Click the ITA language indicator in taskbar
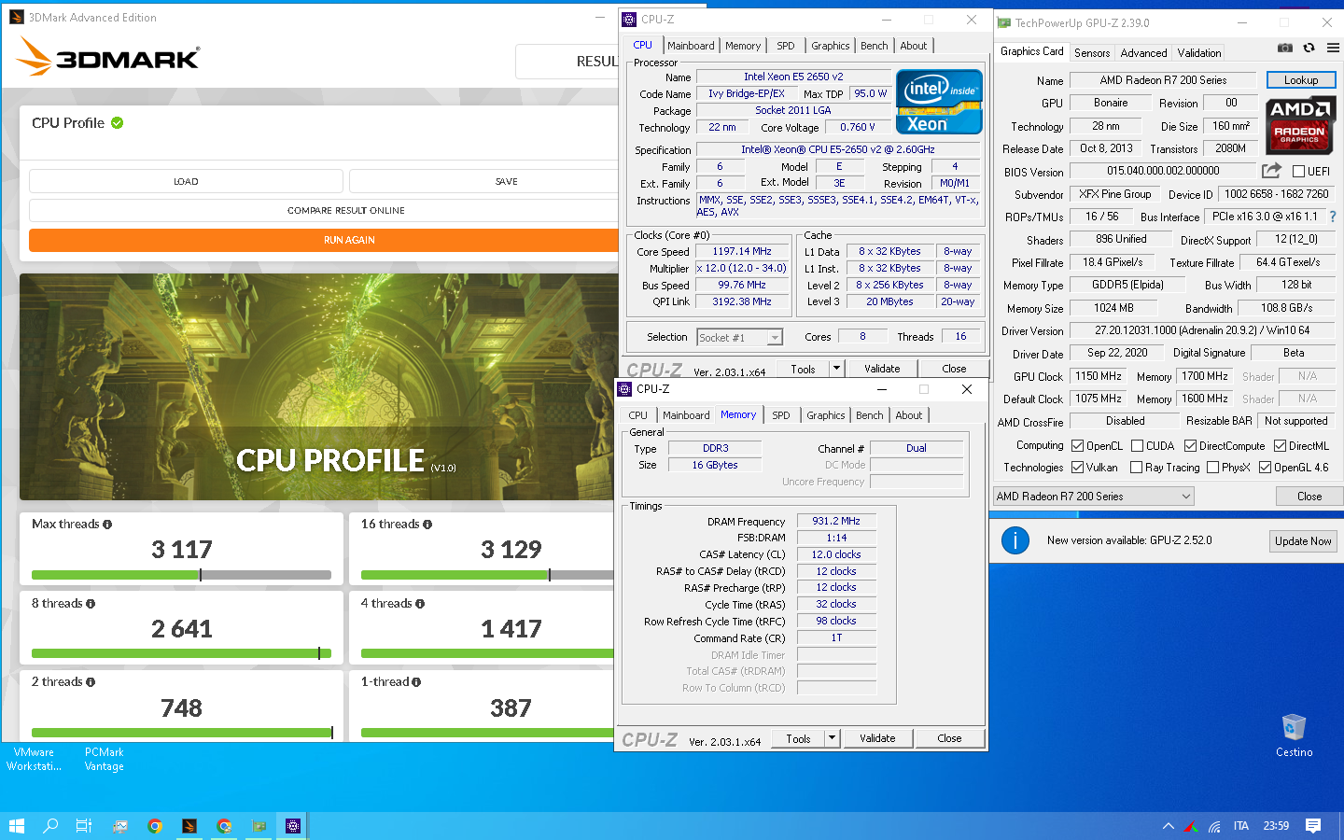This screenshot has height=840, width=1344. 1240,826
